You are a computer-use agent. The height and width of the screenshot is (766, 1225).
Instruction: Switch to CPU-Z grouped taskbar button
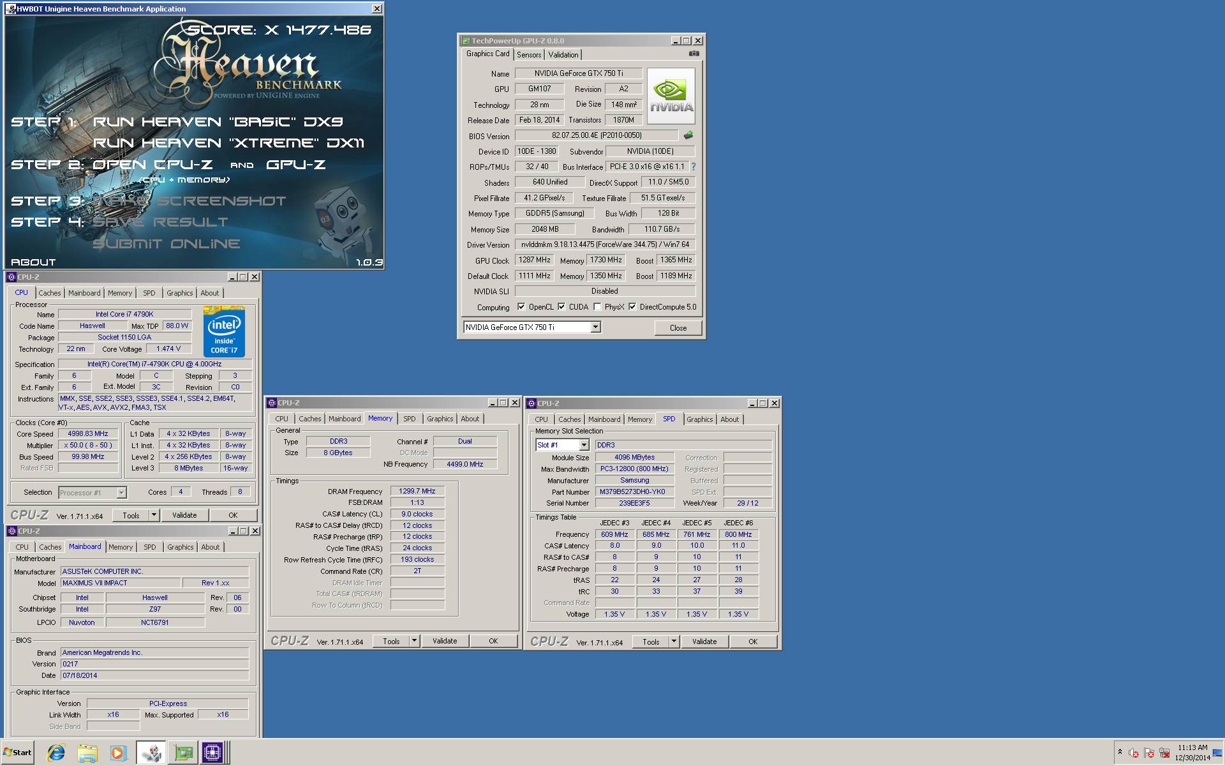point(214,753)
